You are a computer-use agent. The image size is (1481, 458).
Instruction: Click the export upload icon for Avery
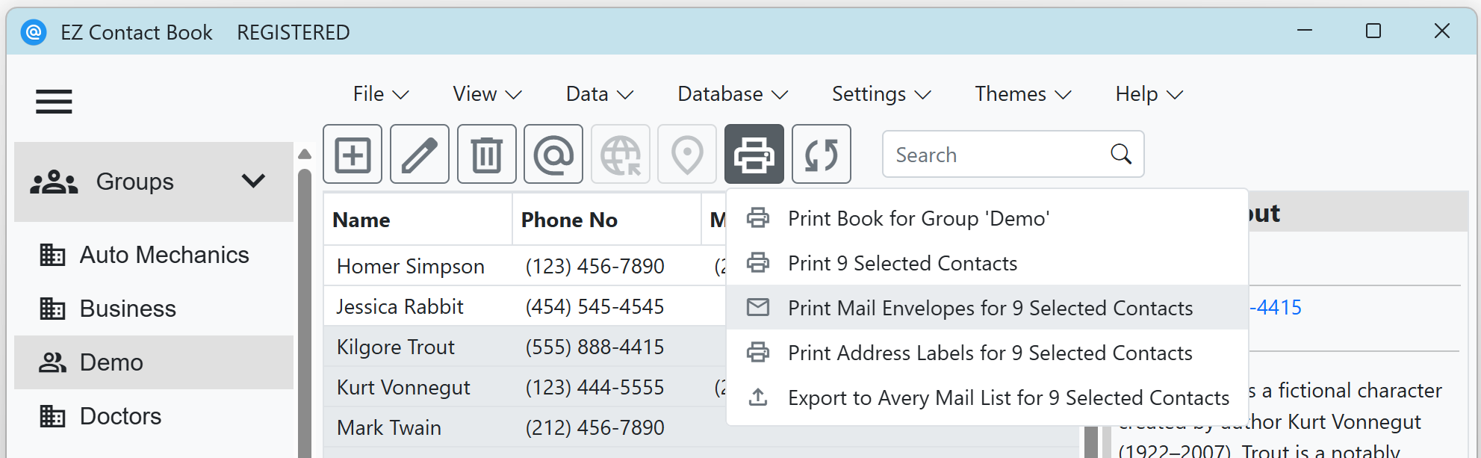click(x=758, y=397)
